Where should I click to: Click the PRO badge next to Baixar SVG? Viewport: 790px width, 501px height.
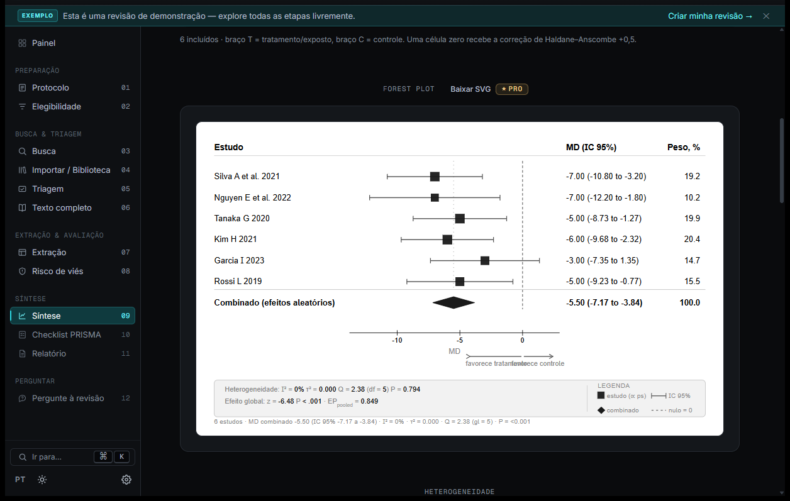point(512,89)
